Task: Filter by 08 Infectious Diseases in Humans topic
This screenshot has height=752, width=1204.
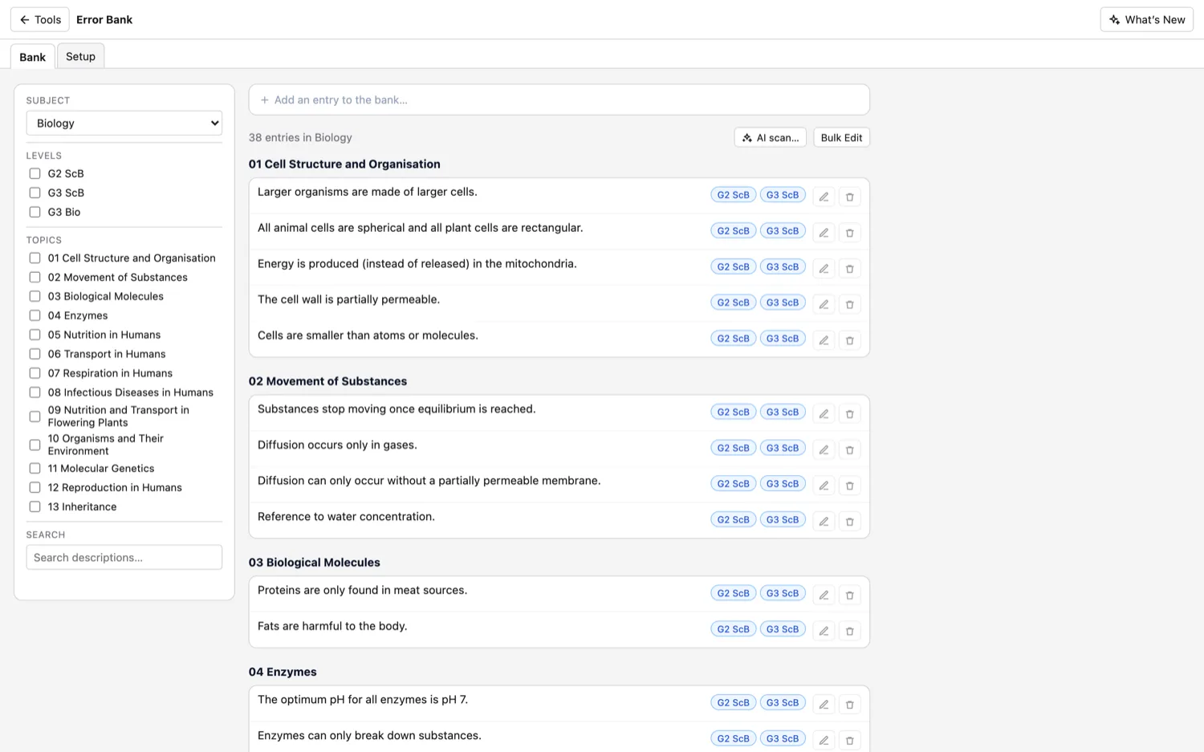Action: click(x=35, y=392)
